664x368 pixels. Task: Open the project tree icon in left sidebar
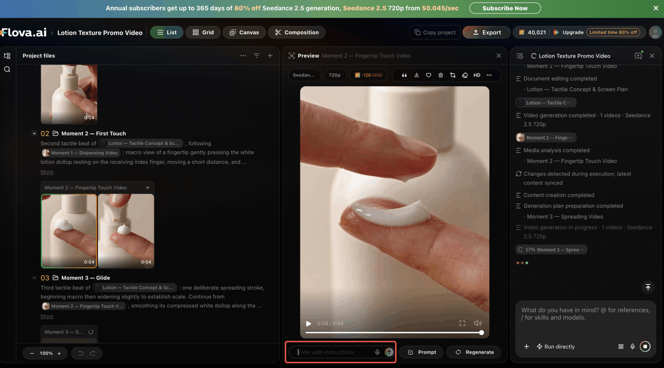click(x=7, y=56)
